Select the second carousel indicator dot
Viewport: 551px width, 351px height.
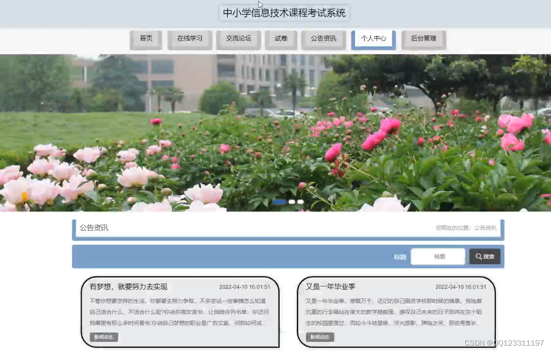tap(292, 201)
